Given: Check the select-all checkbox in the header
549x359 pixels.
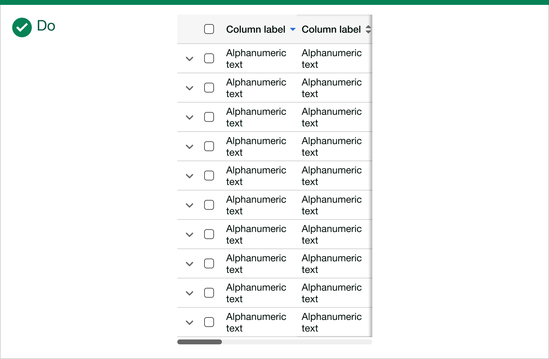Looking at the screenshot, I should coord(209,29).
